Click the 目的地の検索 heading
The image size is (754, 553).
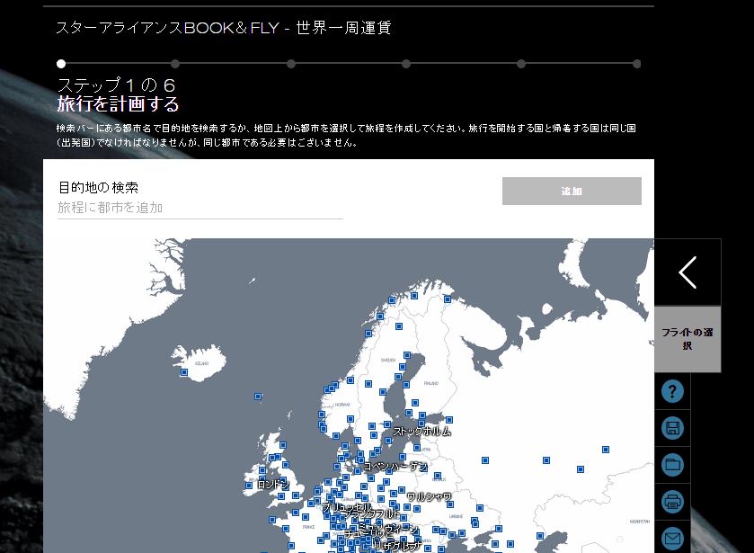98,187
